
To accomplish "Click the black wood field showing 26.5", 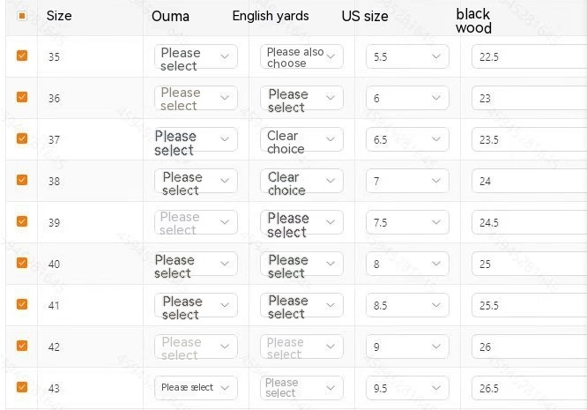I will pos(529,388).
